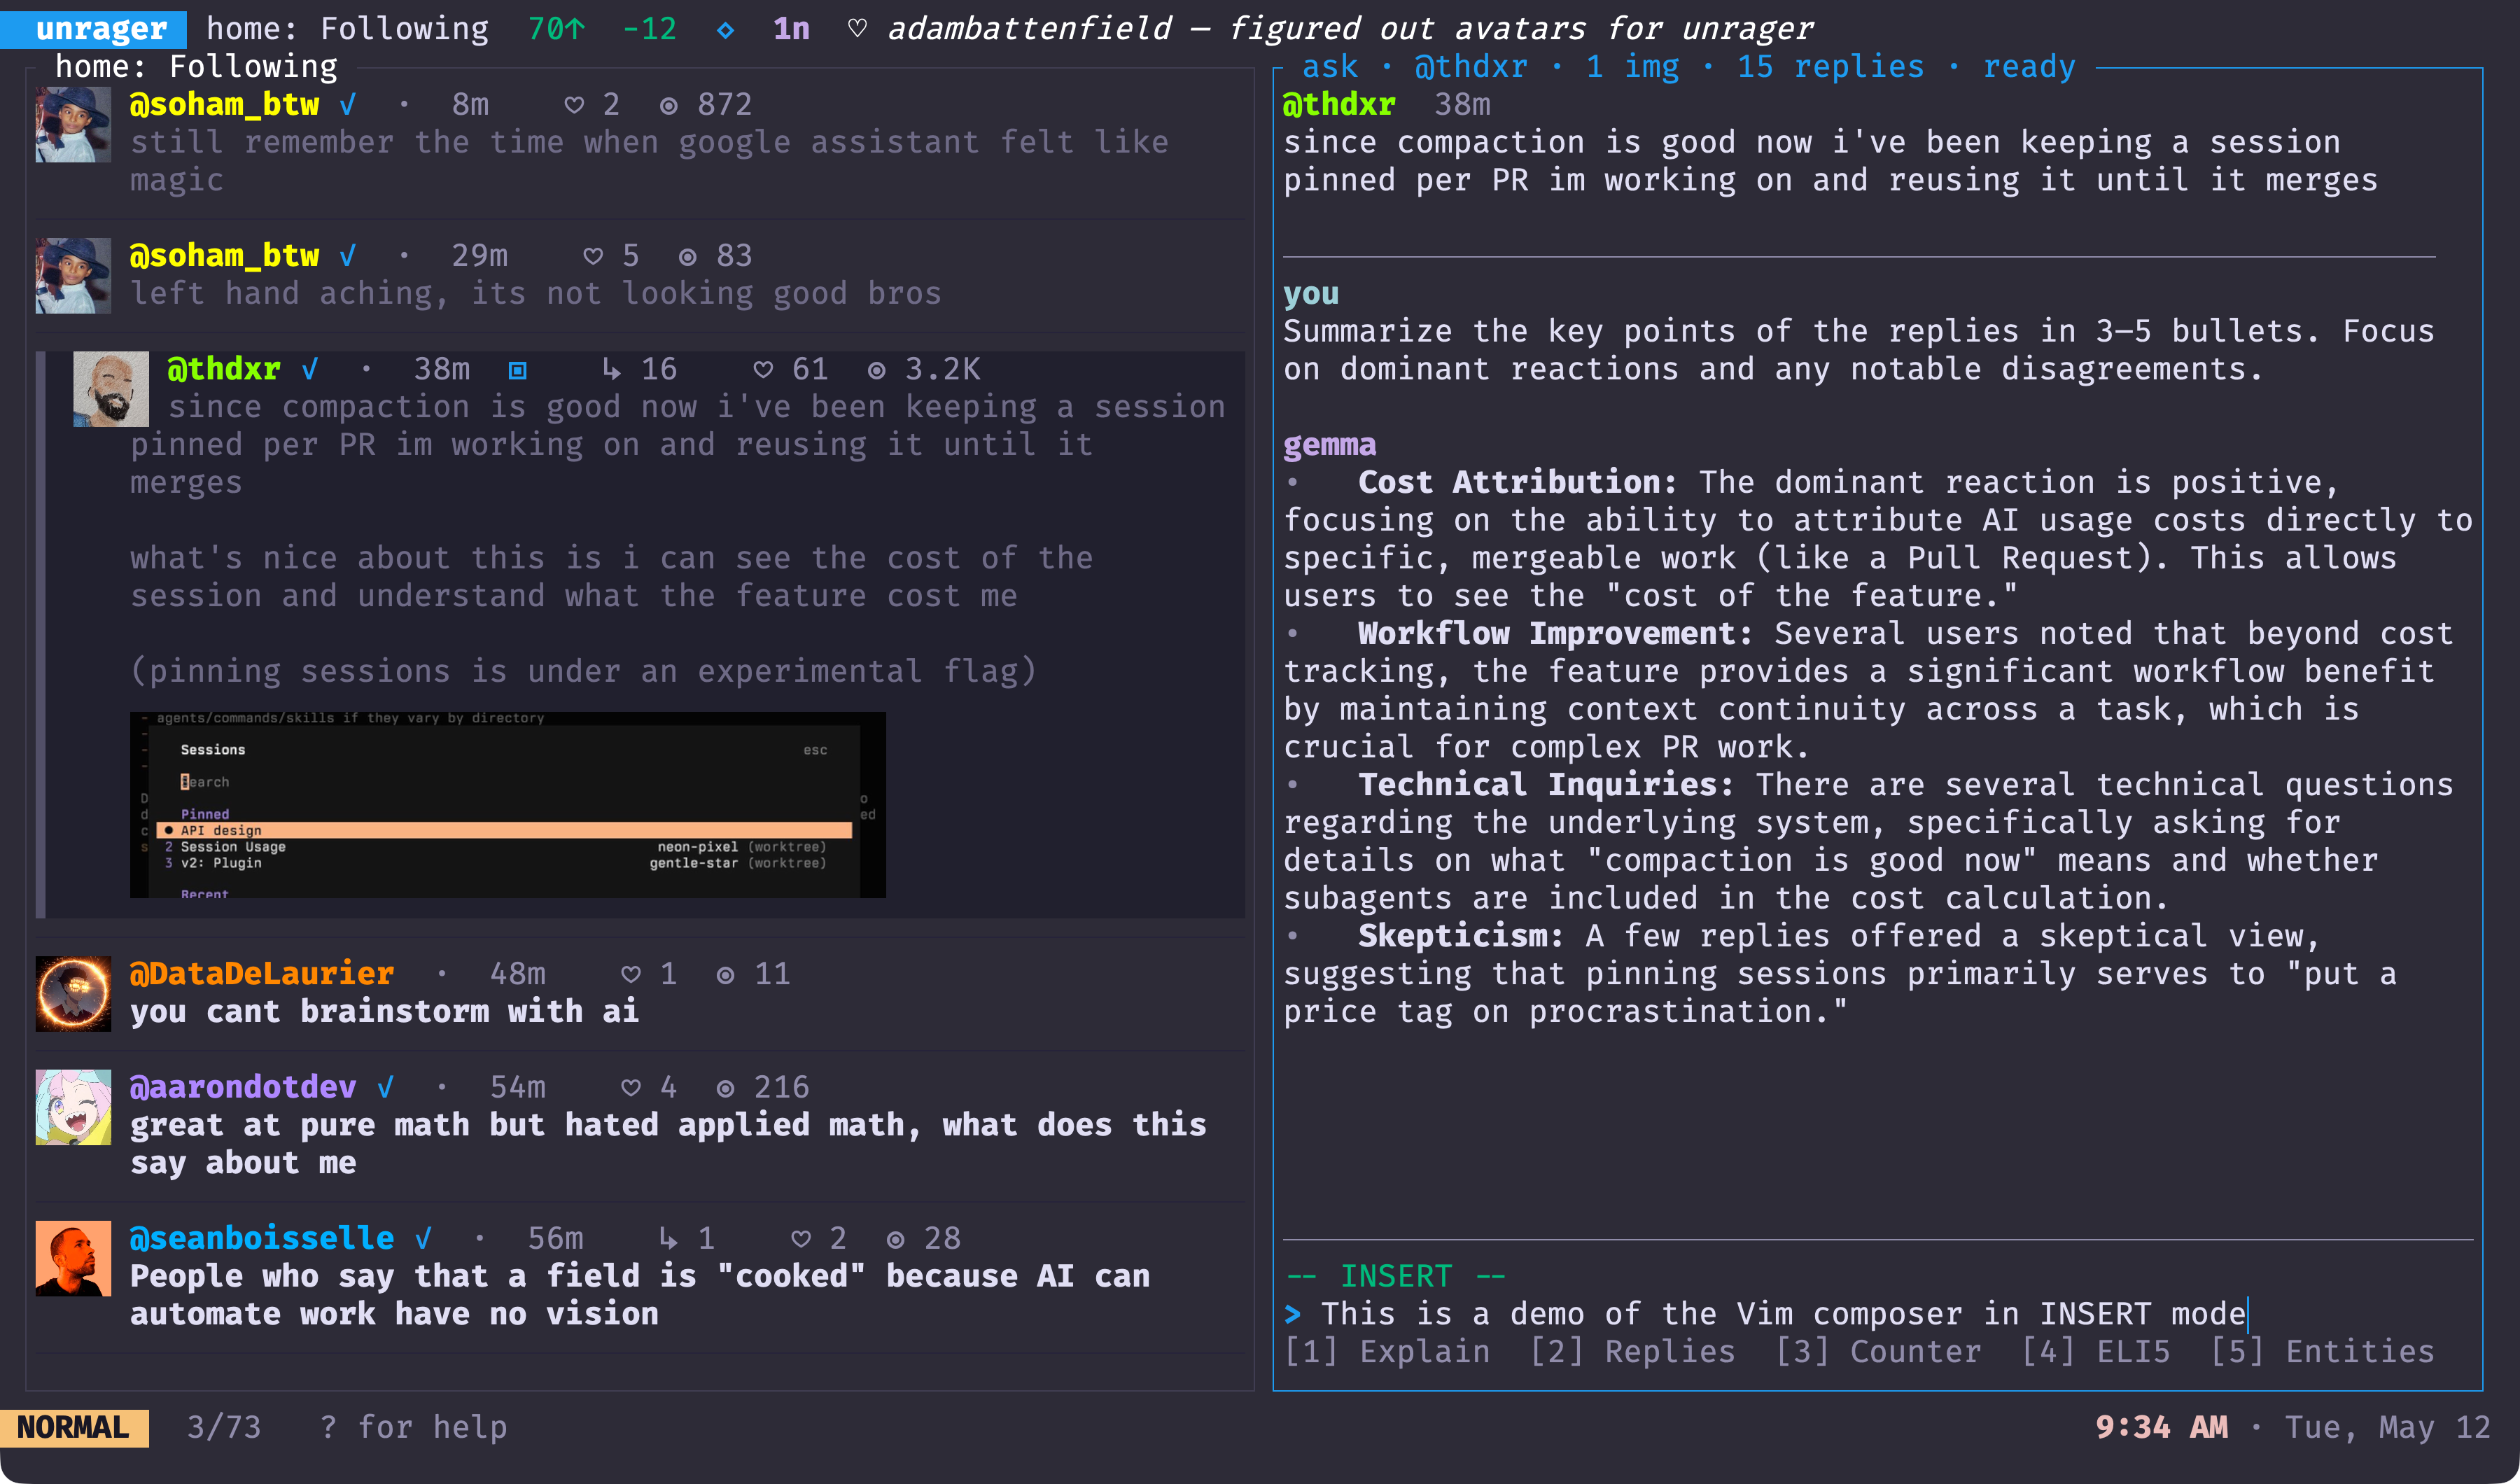Screen dimensions: 2520x1484
Task: Like @thdxr post with 61 hearts
Action: [763, 370]
